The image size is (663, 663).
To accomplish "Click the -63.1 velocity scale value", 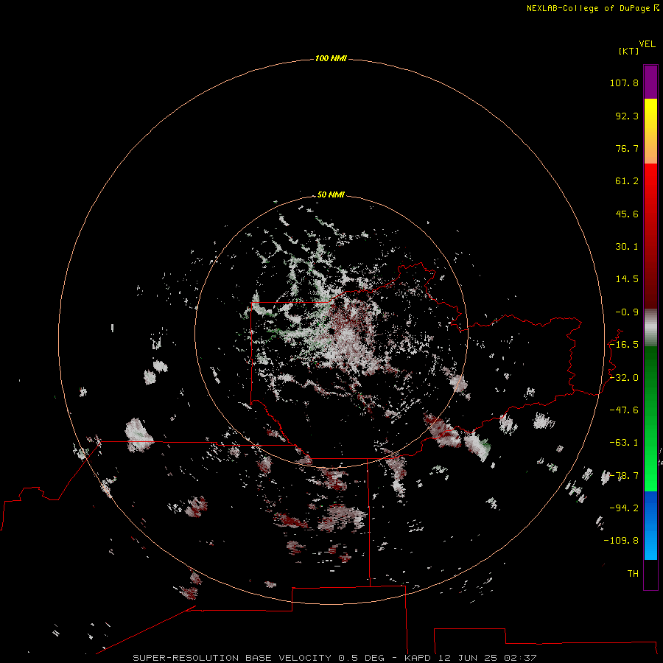I will (x=624, y=443).
